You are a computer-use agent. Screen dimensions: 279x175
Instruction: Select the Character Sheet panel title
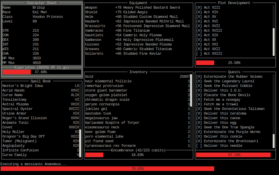tap(41, 3)
